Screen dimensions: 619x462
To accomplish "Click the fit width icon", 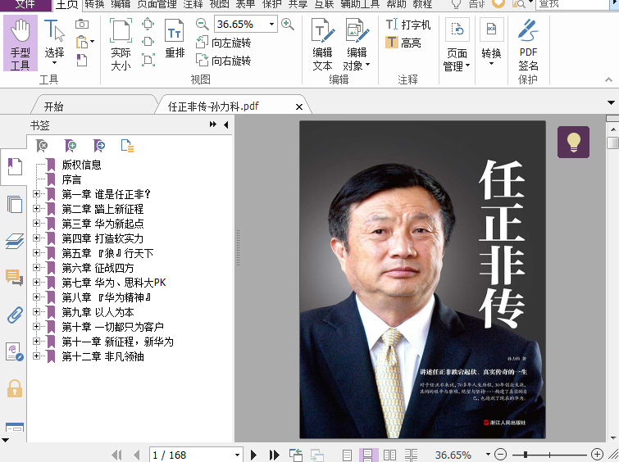I will pyautogui.click(x=148, y=42).
